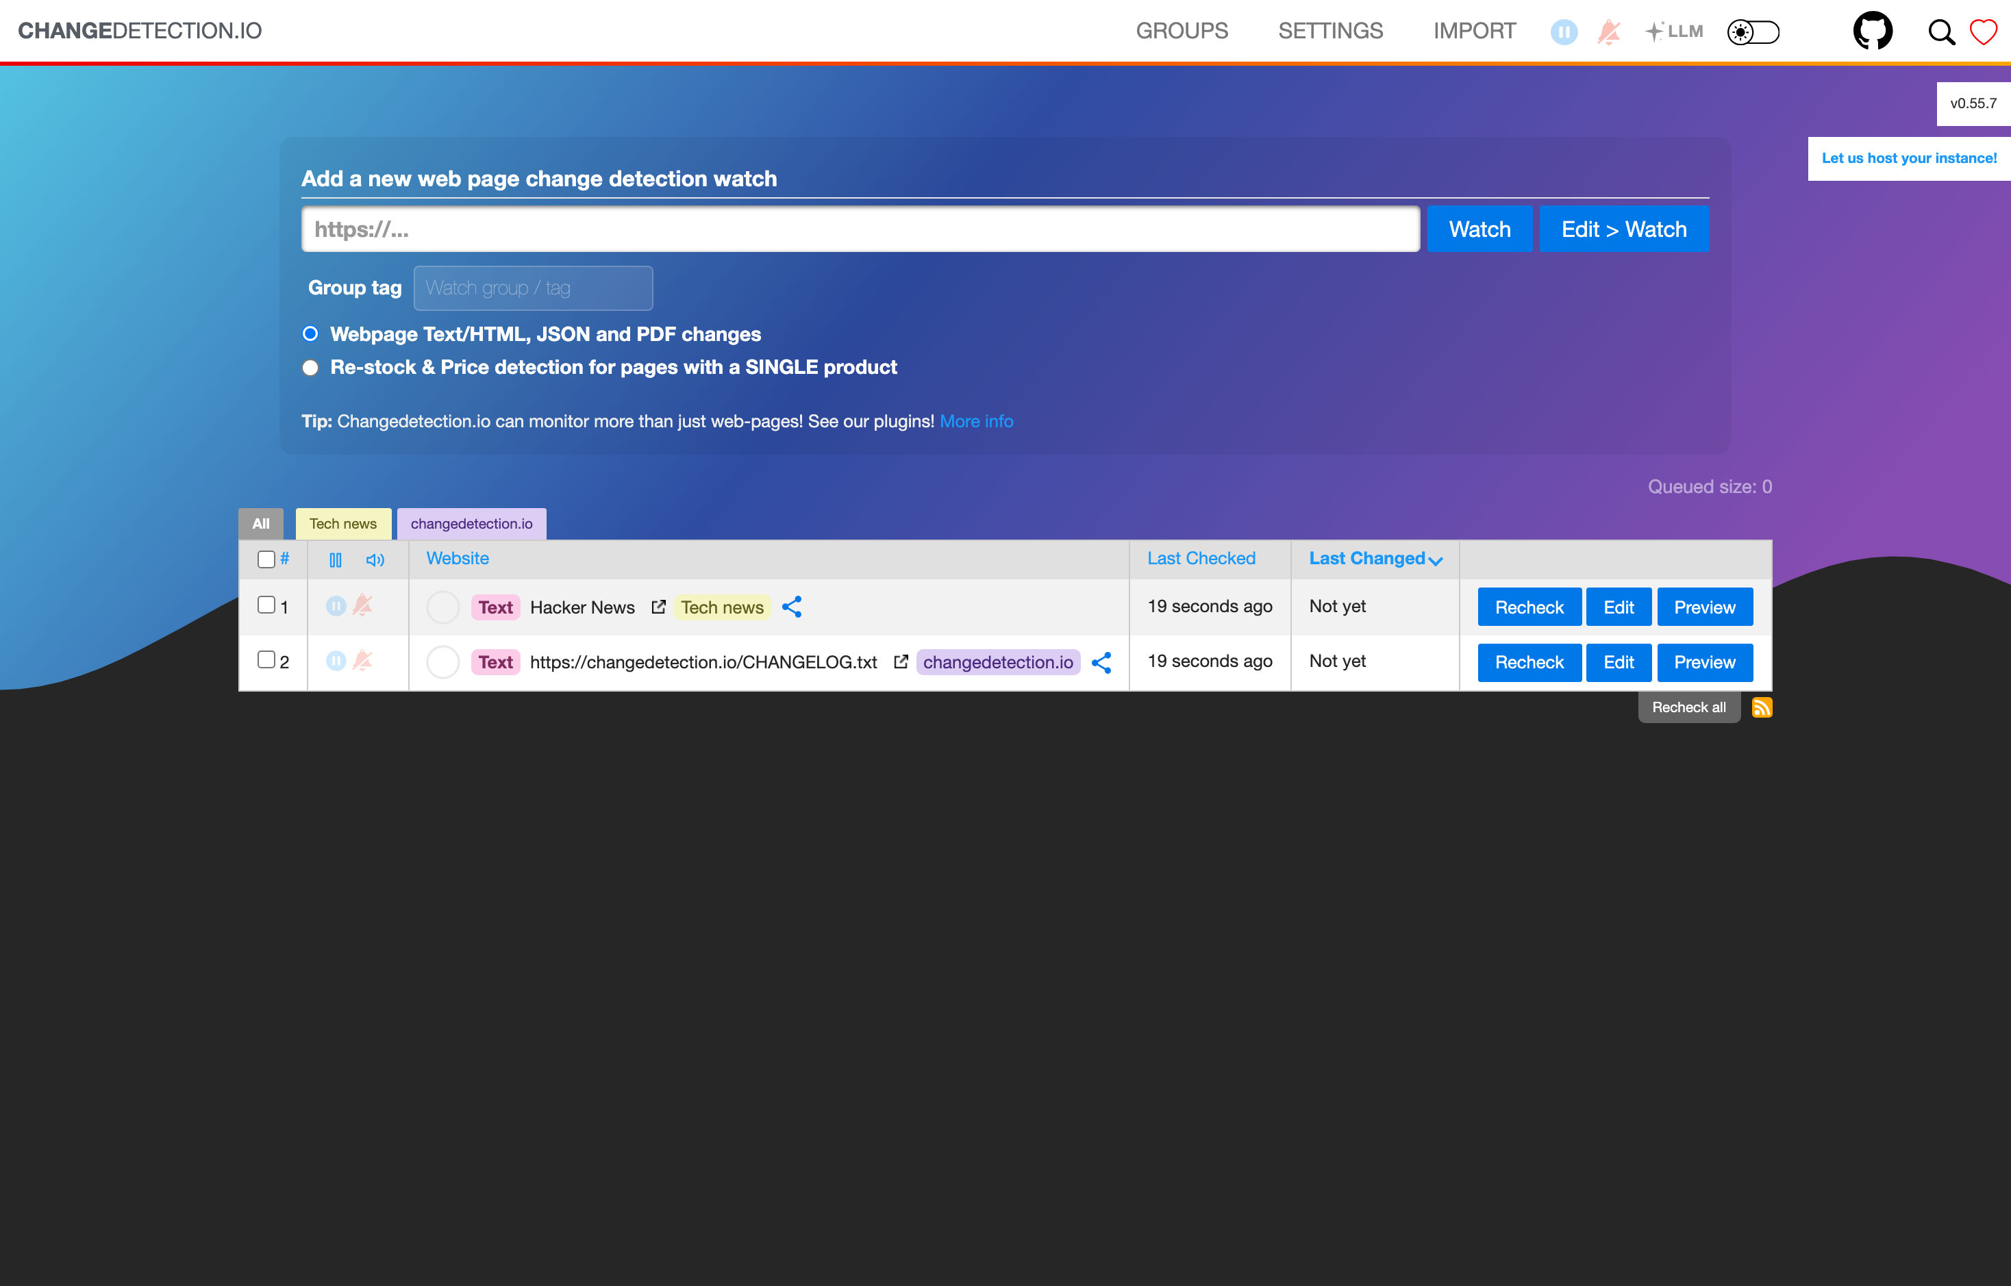The image size is (2011, 1286).
Task: Sort table by Website column
Action: click(458, 558)
